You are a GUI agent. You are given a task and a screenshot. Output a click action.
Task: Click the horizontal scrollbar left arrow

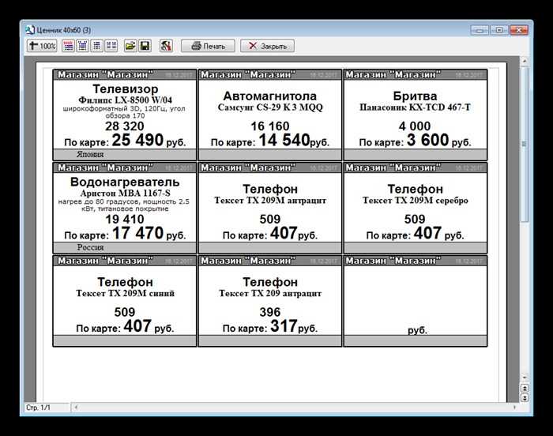coord(76,408)
